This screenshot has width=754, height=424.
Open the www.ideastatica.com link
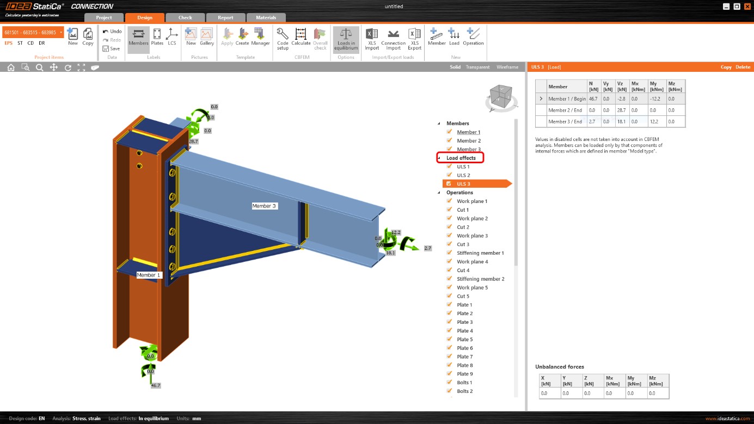[x=728, y=419]
